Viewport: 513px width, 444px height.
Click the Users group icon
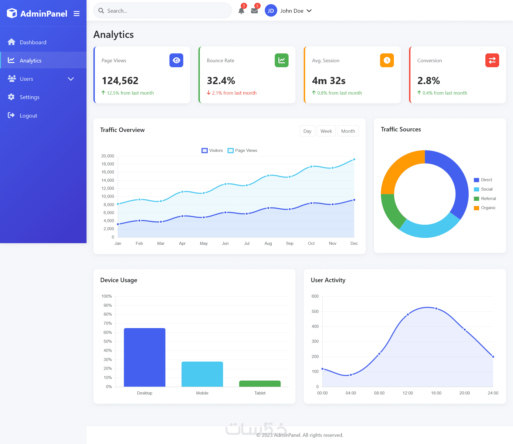(12, 79)
